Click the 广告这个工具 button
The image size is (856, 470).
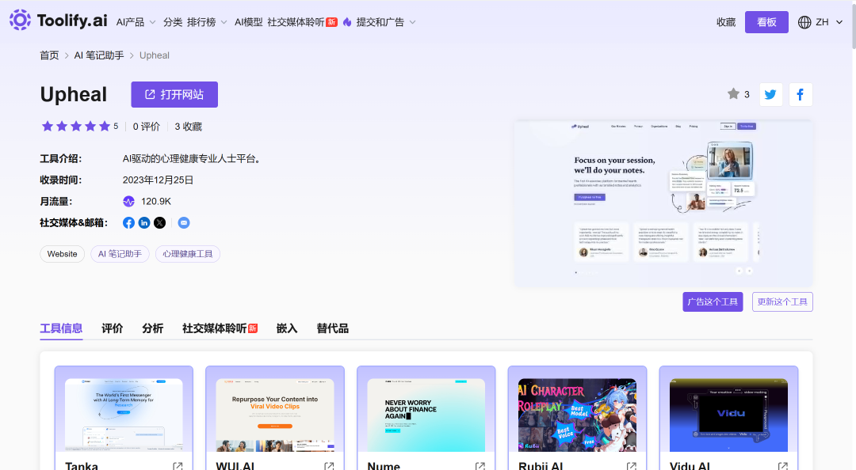coord(713,301)
